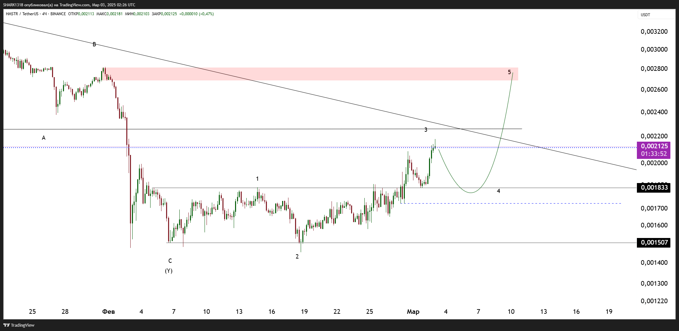Image resolution: width=679 pixels, height=331 pixels.
Task: Select the wave label 2 below 0,001507 line
Action: pyautogui.click(x=297, y=257)
